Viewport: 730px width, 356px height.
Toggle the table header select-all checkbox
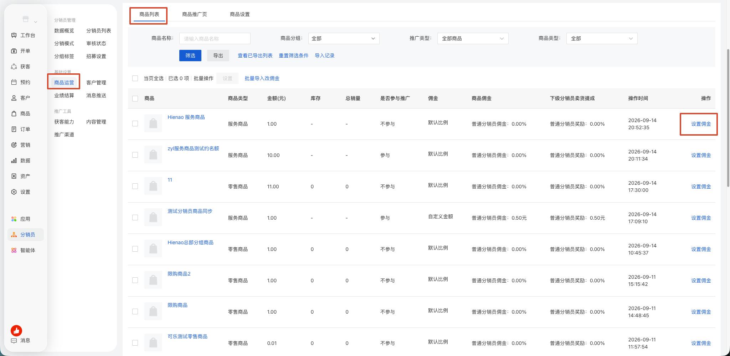(135, 99)
